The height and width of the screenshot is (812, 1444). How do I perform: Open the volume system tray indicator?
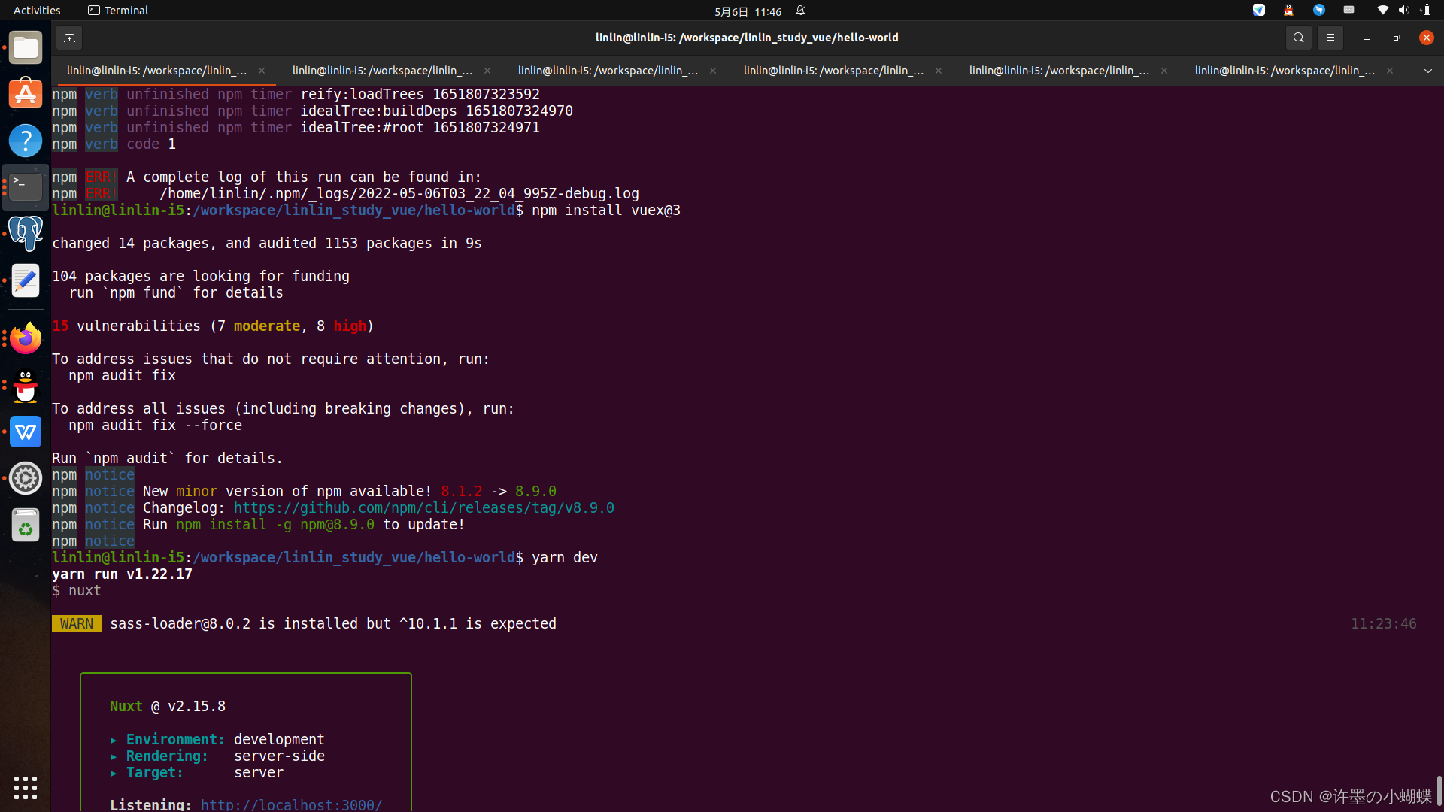coord(1403,11)
